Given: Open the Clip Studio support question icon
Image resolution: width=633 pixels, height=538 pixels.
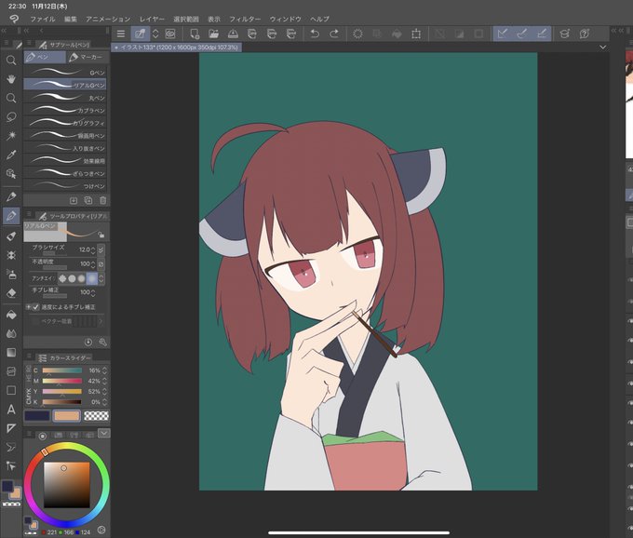Looking at the screenshot, I should (585, 34).
